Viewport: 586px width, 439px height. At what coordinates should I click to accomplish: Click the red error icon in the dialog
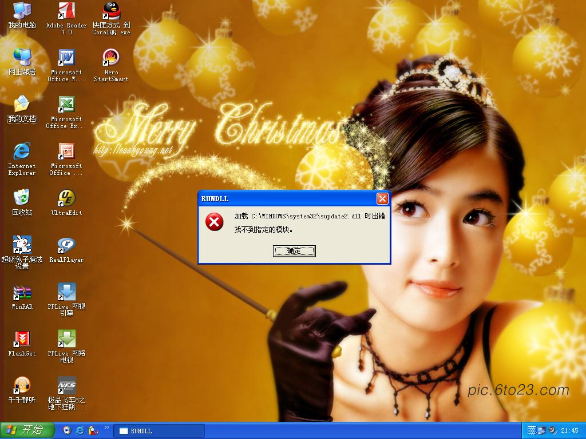click(214, 222)
